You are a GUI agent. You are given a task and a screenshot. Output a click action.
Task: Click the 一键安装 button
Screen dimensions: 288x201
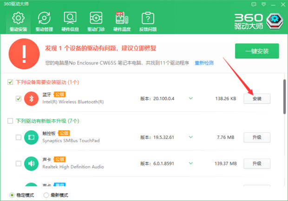pyautogui.click(x=257, y=51)
